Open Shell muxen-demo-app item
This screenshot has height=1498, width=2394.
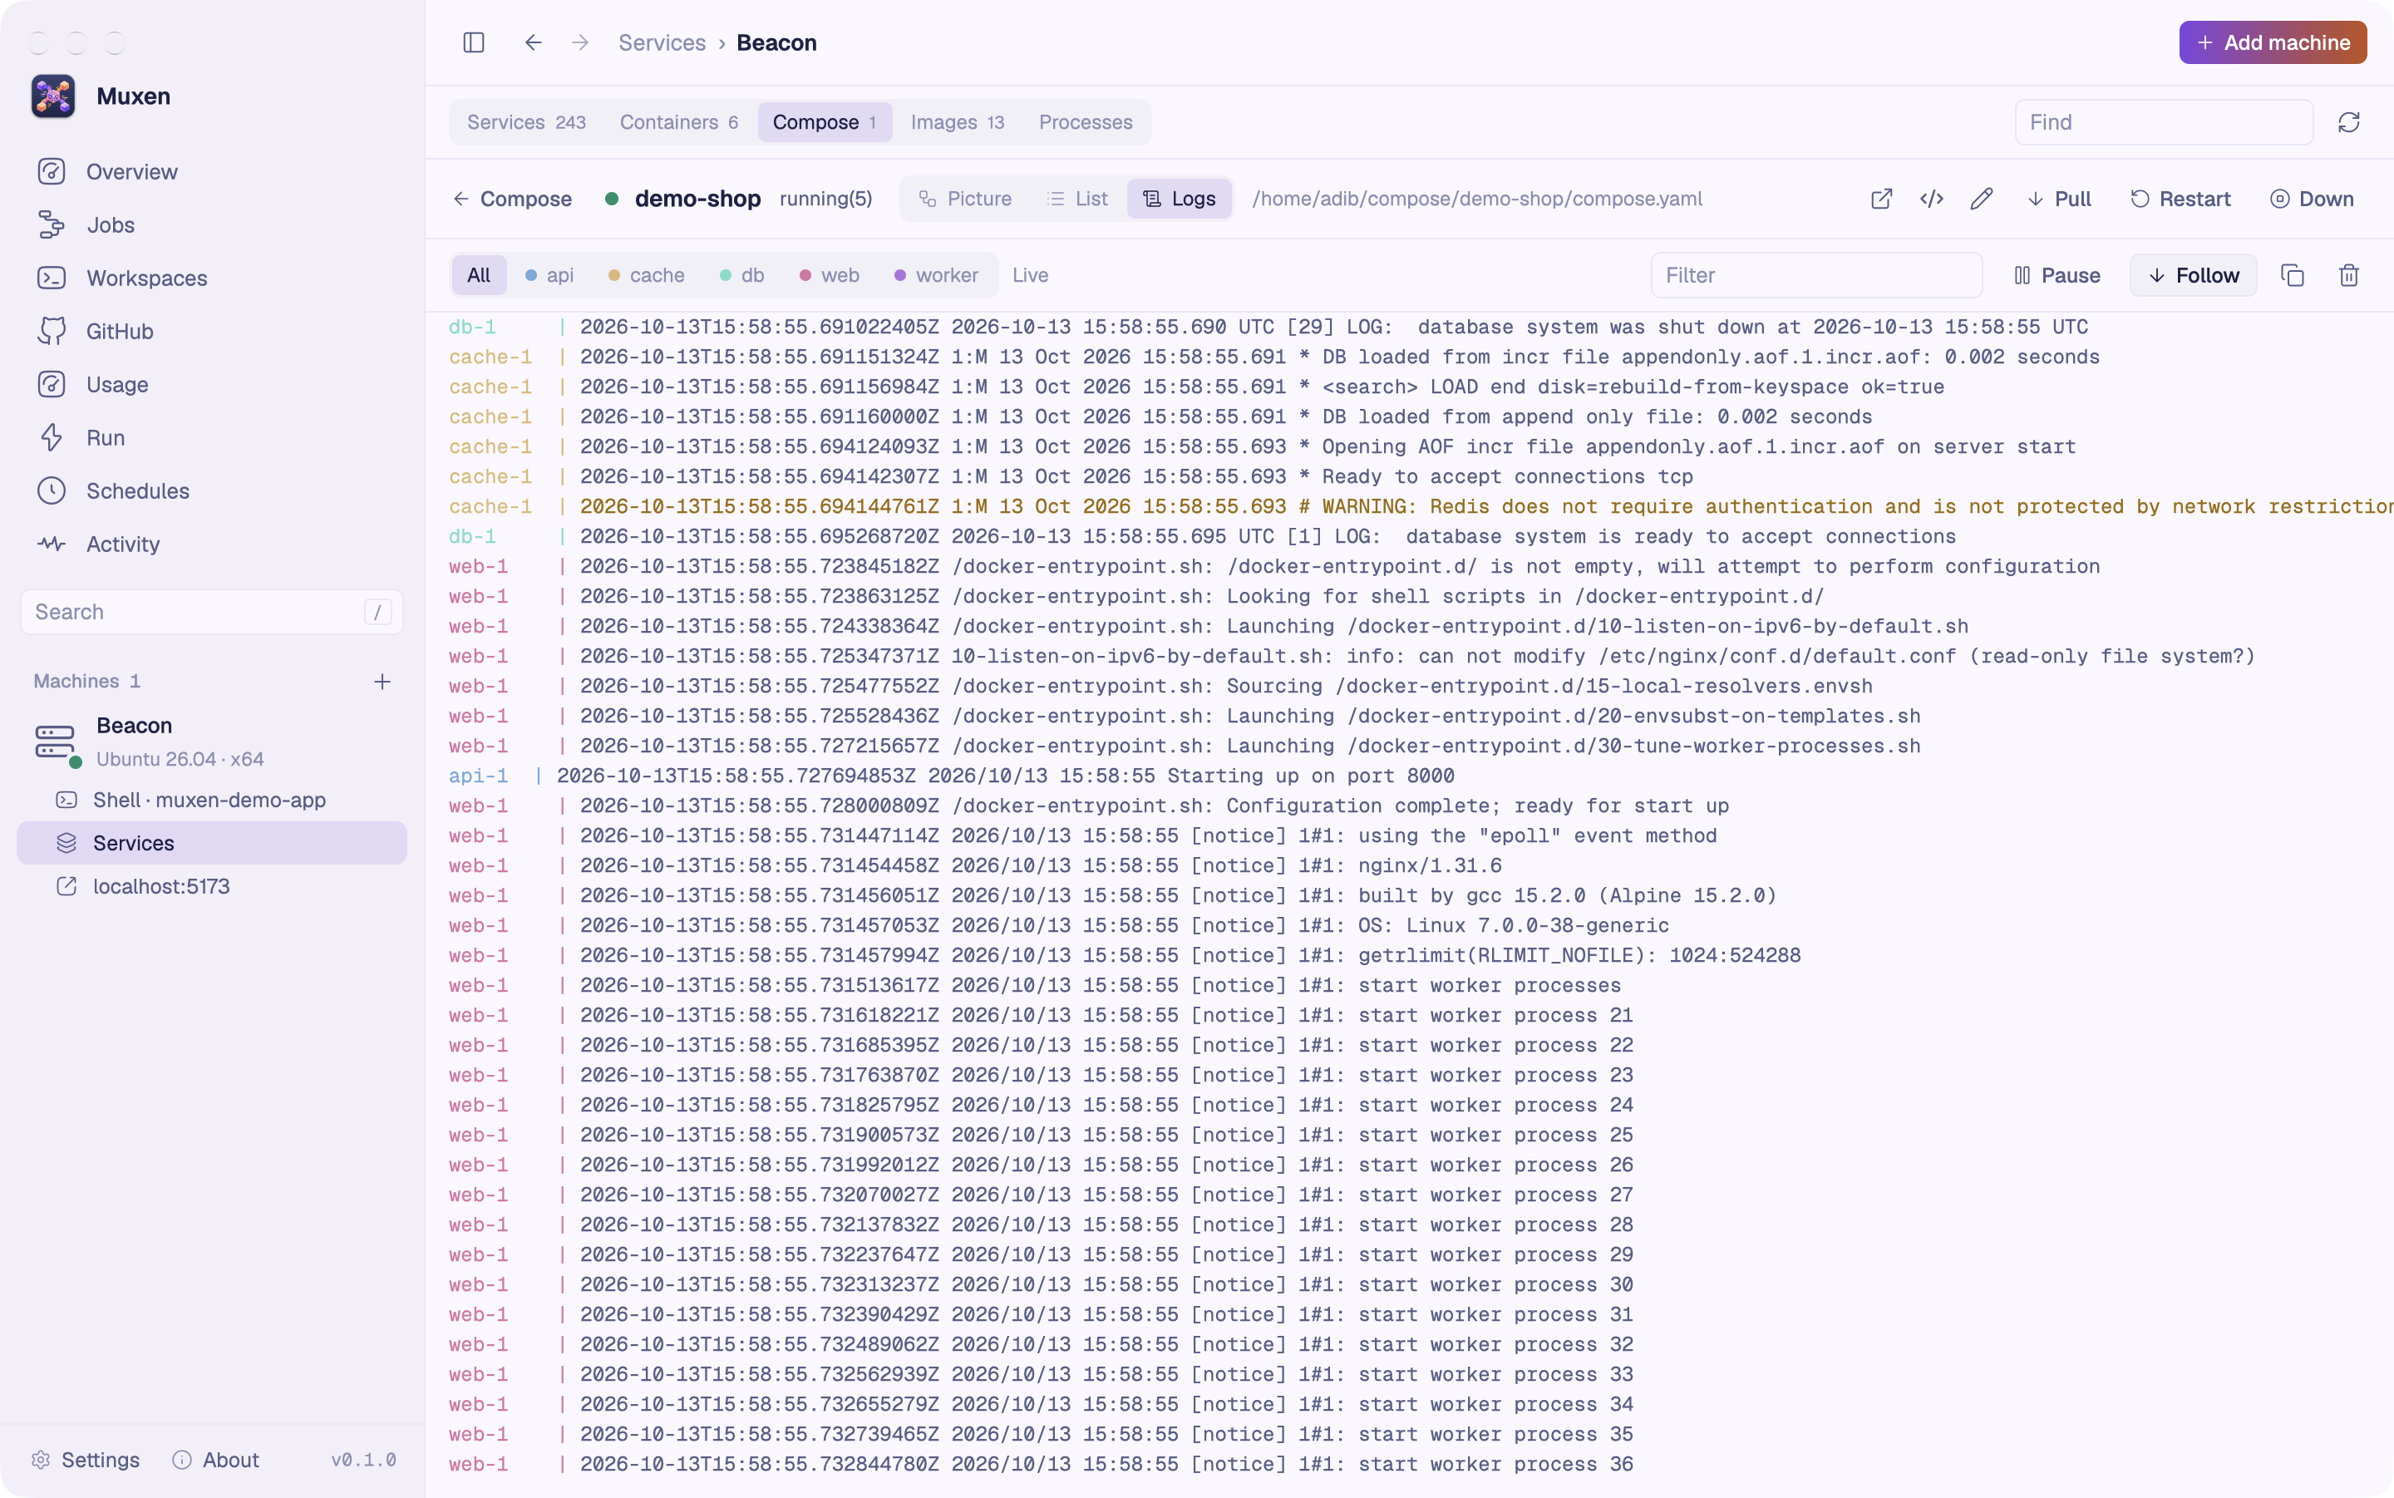coord(212,800)
